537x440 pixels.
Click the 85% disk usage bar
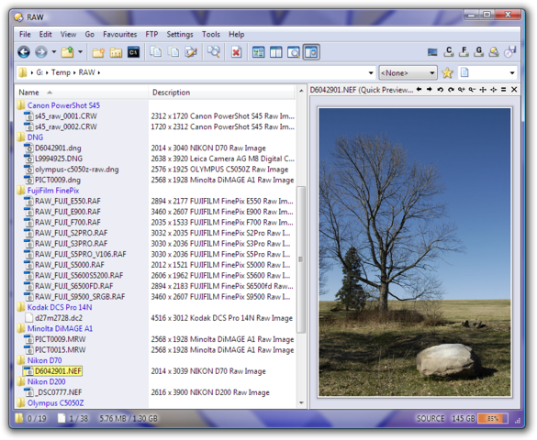pos(492,418)
